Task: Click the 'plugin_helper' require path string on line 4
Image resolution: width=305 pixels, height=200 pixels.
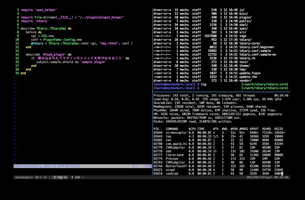Action: click(101, 17)
